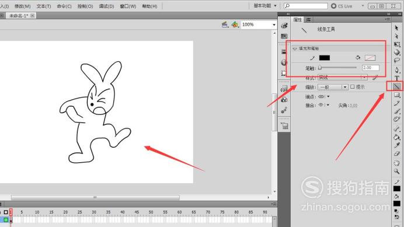
Task: Pick the Paint Bucket tool
Action: tap(397, 137)
